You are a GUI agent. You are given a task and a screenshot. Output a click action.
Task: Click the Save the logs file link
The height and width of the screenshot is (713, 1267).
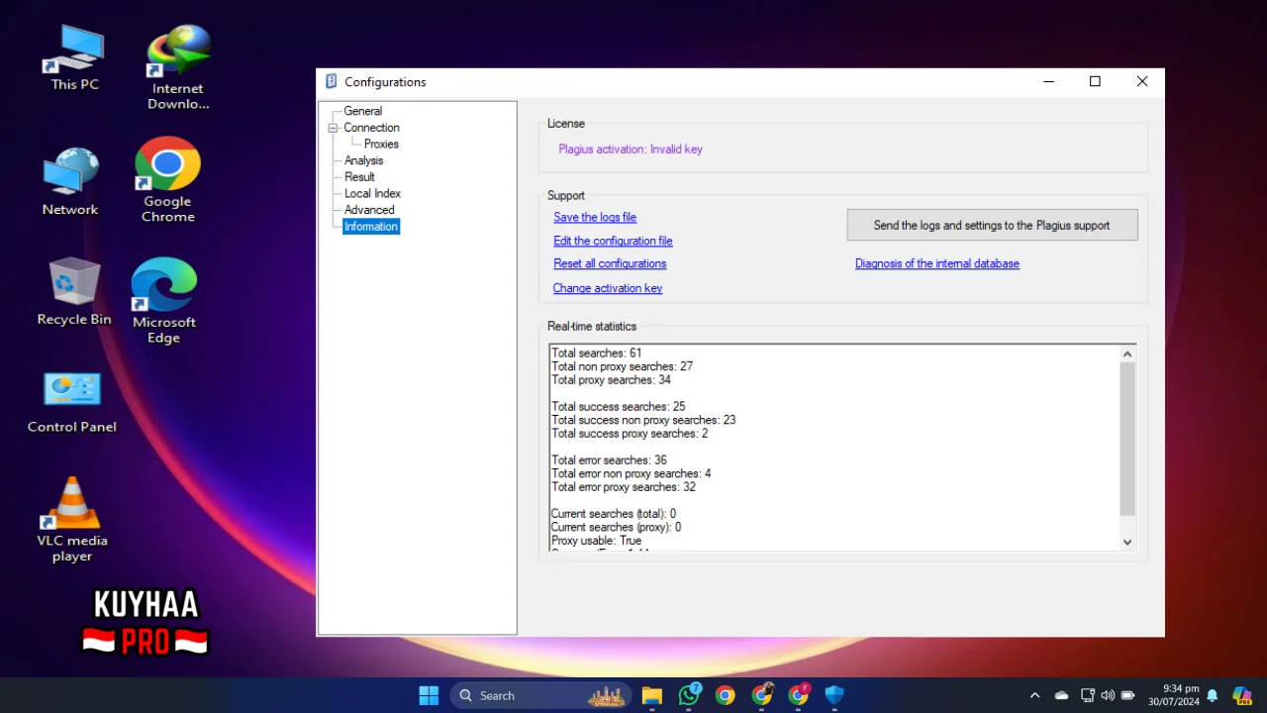point(595,217)
